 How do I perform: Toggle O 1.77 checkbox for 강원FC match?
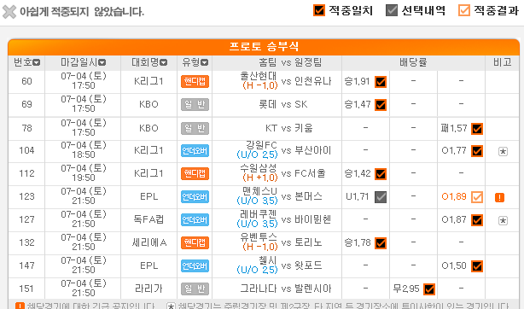pos(477,151)
